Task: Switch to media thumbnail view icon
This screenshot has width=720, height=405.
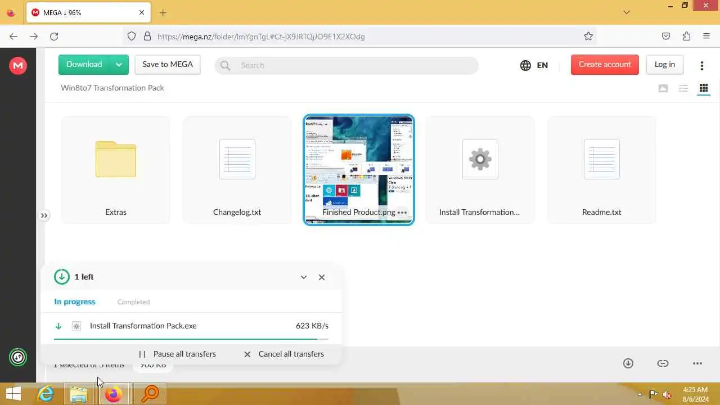Action: (x=663, y=88)
